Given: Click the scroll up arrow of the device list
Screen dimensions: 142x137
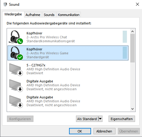Looking at the screenshot, I should 132,31.
